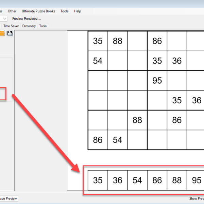Open the dropdown next to Preview Rendered
This screenshot has width=204, height=204.
(x=5, y=19)
